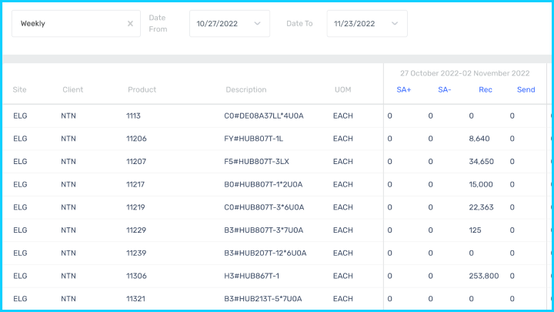Click EACH UOM cell in product 11207 row
Screen dimensions: 554x312
(342, 162)
